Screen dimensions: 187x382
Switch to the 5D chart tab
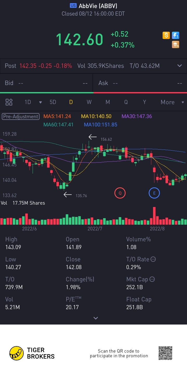(x=53, y=102)
